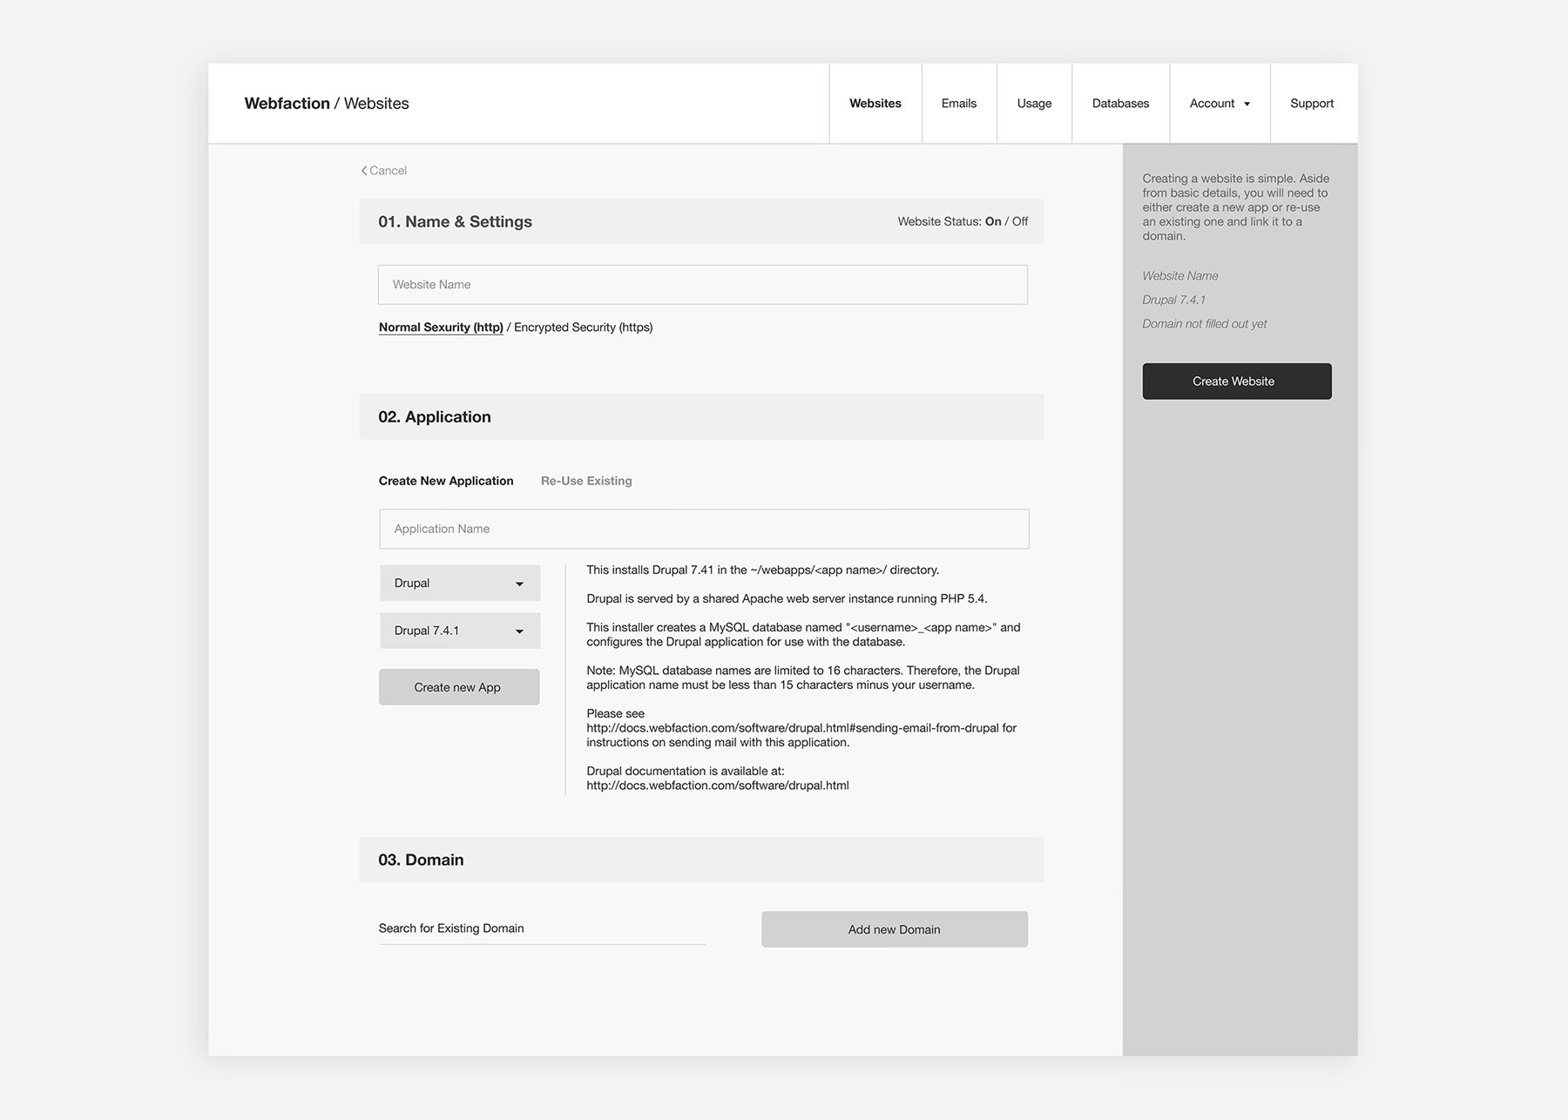The height and width of the screenshot is (1120, 1568).
Task: Expand the Account menu
Action: pyautogui.click(x=1220, y=104)
